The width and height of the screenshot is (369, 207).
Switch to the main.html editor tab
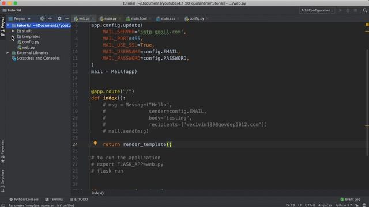pos(139,18)
